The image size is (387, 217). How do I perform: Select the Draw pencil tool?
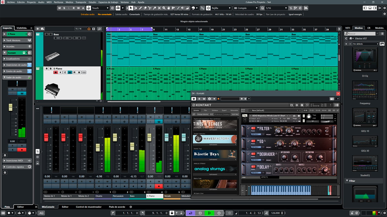[140, 8]
